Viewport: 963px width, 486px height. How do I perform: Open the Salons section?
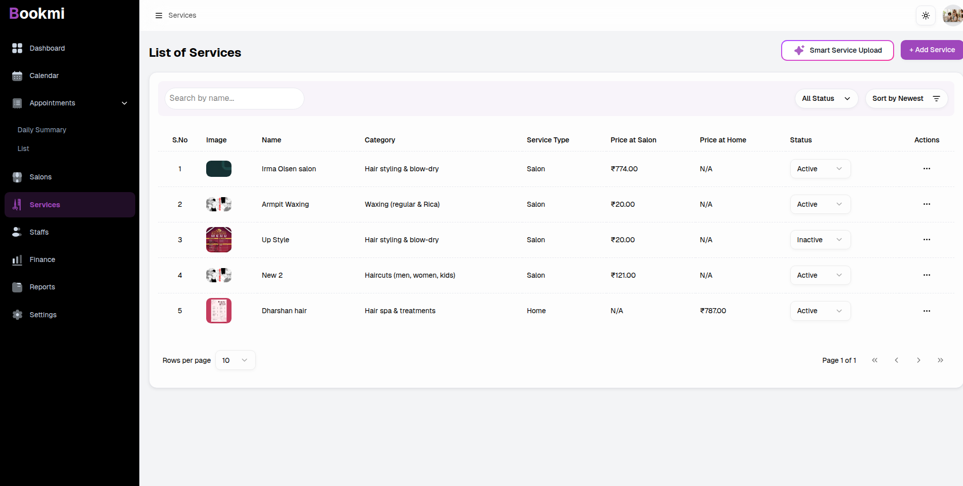[41, 177]
